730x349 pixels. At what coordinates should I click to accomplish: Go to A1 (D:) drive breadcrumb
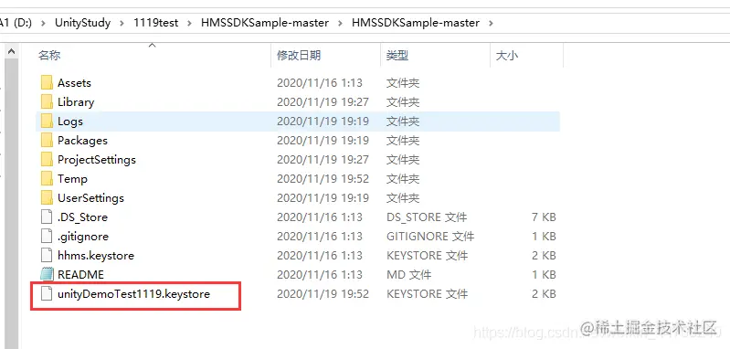pyautogui.click(x=16, y=23)
